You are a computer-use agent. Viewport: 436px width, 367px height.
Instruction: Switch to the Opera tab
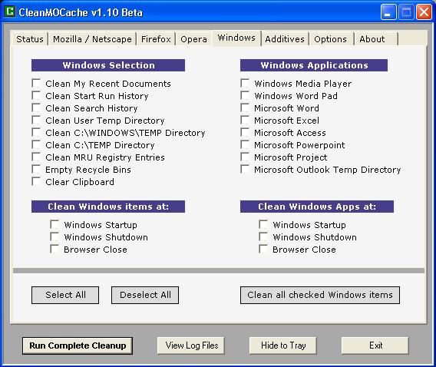pyautogui.click(x=193, y=39)
